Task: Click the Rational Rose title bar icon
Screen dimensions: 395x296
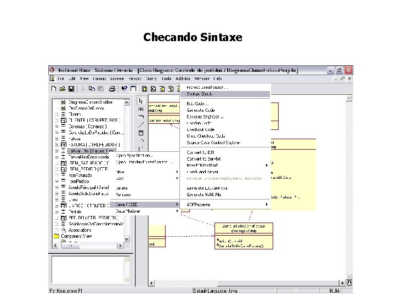Action: point(52,70)
